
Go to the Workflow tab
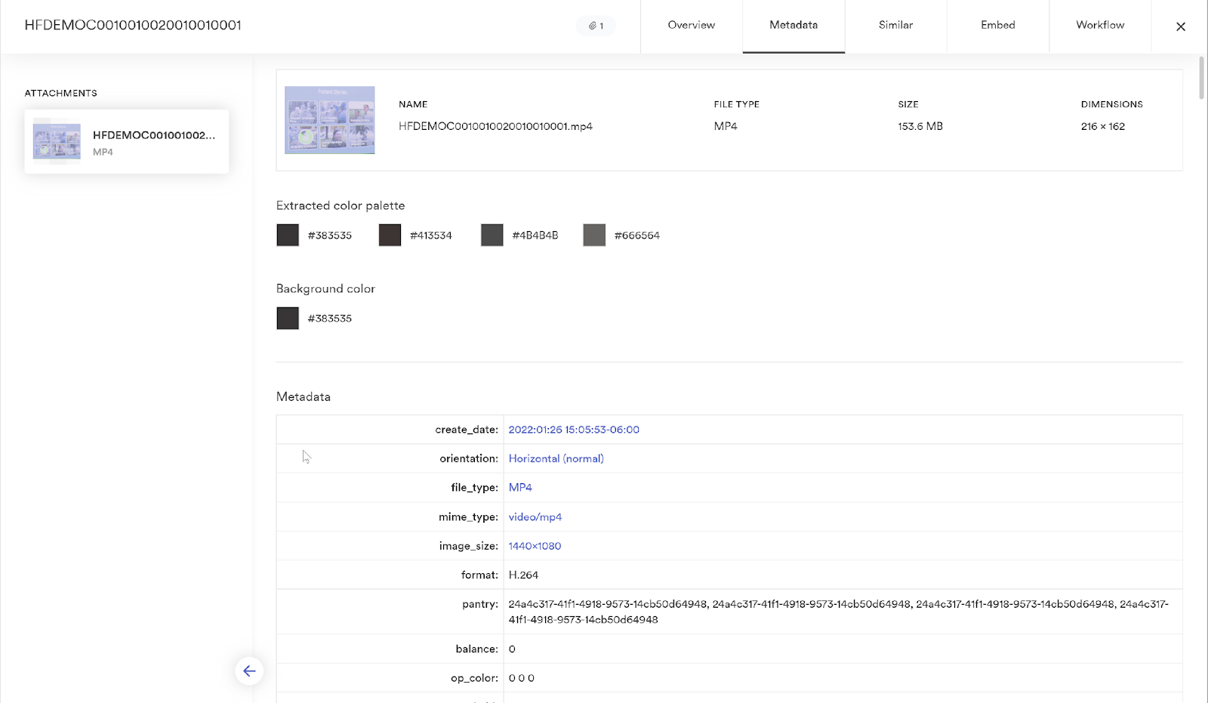tap(1100, 25)
